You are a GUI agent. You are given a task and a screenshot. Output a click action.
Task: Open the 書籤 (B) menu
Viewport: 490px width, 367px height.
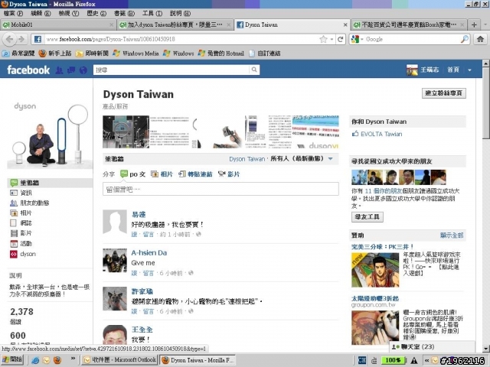coord(124,14)
